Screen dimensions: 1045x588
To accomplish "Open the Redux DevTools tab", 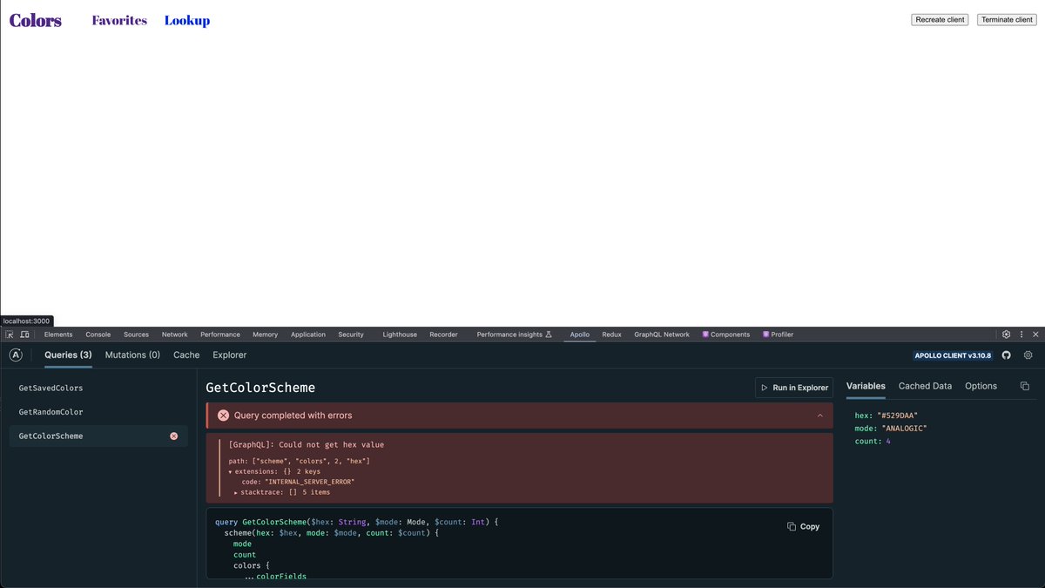I will point(611,335).
